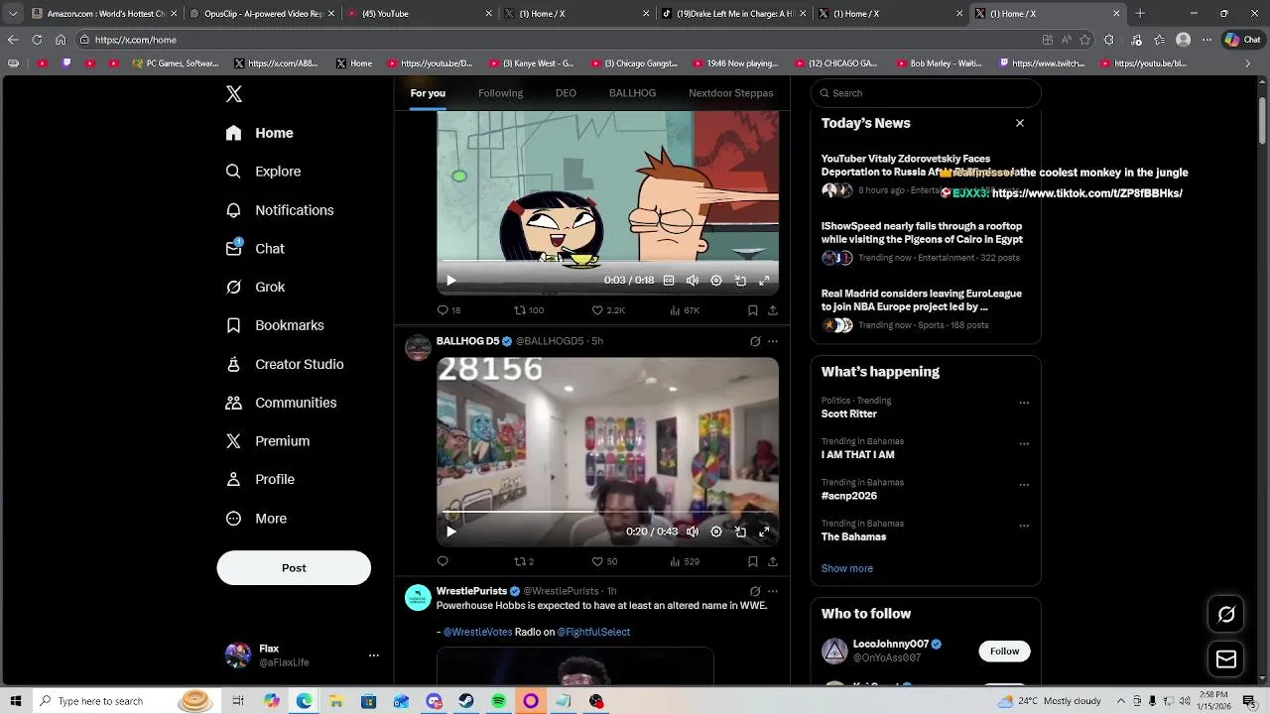Viewport: 1270px width, 714px height.
Task: Open options for #acnp2026 trend
Action: click(x=1024, y=485)
